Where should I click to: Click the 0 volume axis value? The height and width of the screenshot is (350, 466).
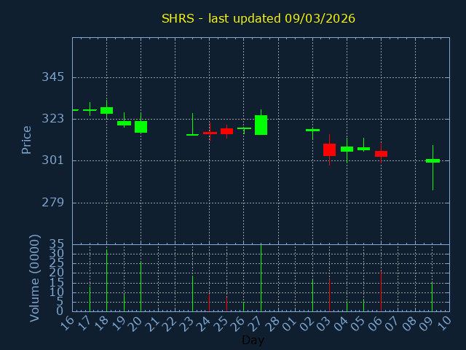coord(60,311)
